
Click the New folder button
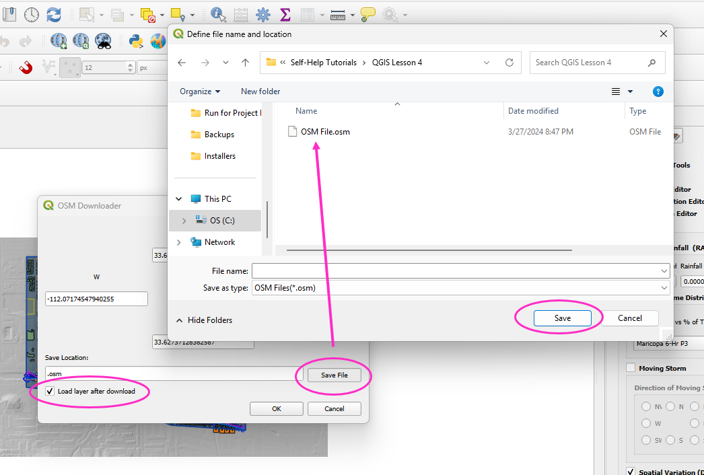(x=260, y=92)
